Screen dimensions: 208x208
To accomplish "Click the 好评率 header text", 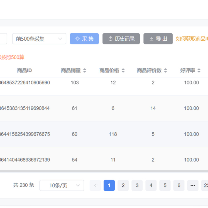I will click(187, 70).
